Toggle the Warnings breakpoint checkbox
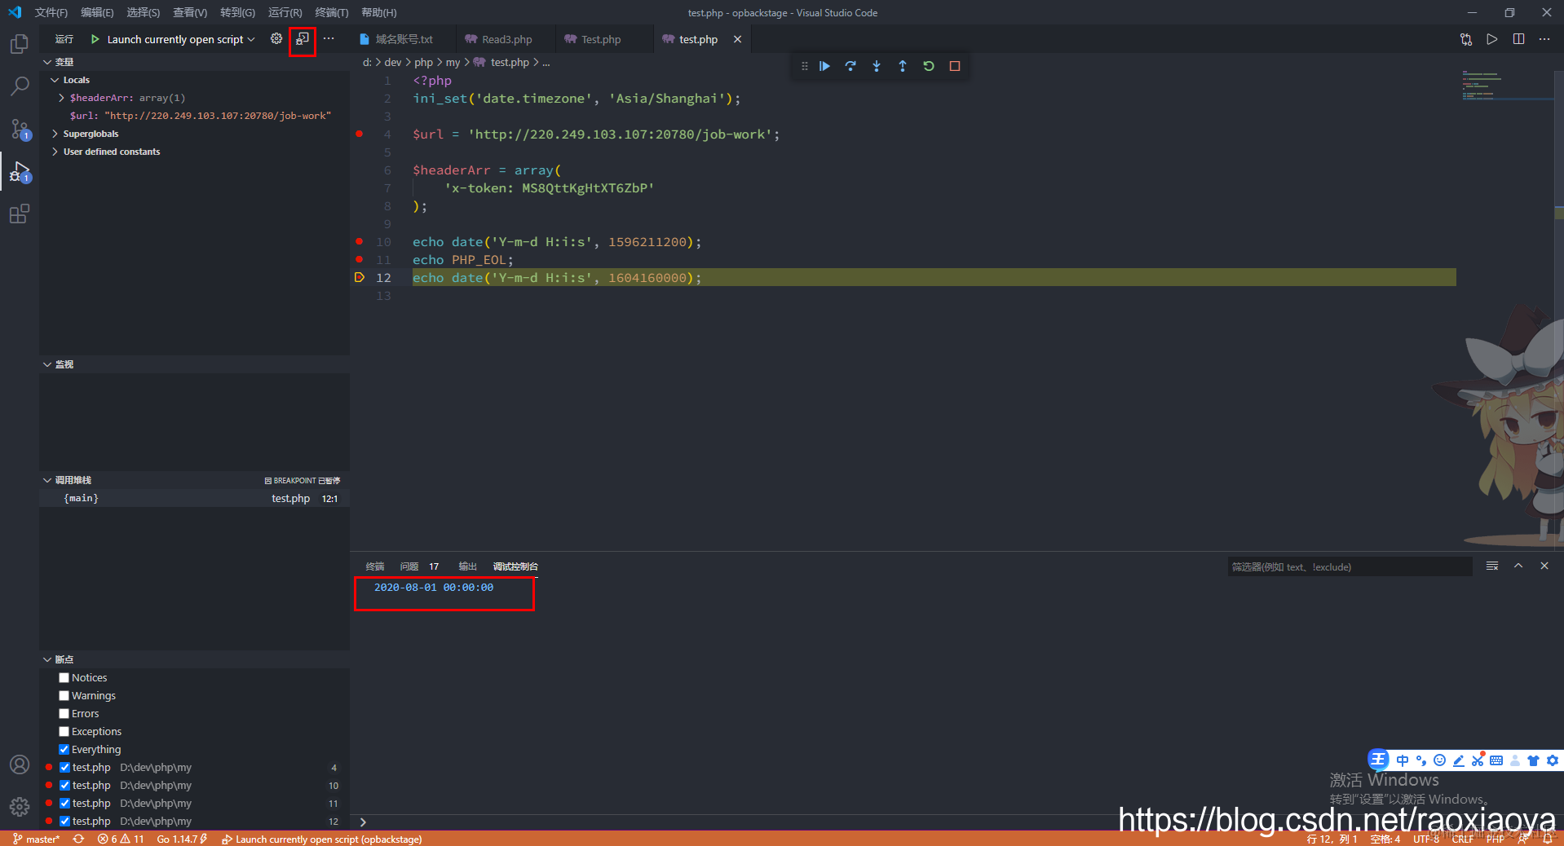The width and height of the screenshot is (1564, 846). point(64,696)
